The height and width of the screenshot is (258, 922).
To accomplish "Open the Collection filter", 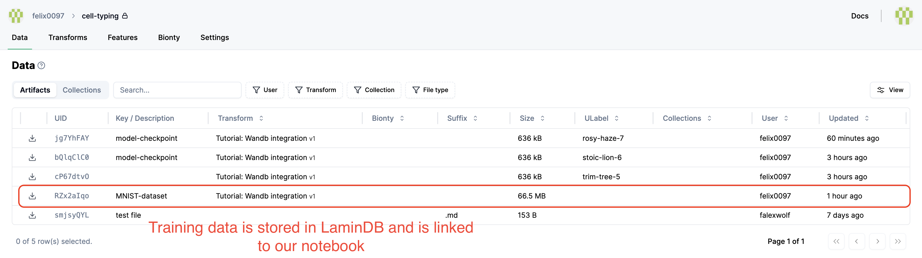I will [x=374, y=90].
